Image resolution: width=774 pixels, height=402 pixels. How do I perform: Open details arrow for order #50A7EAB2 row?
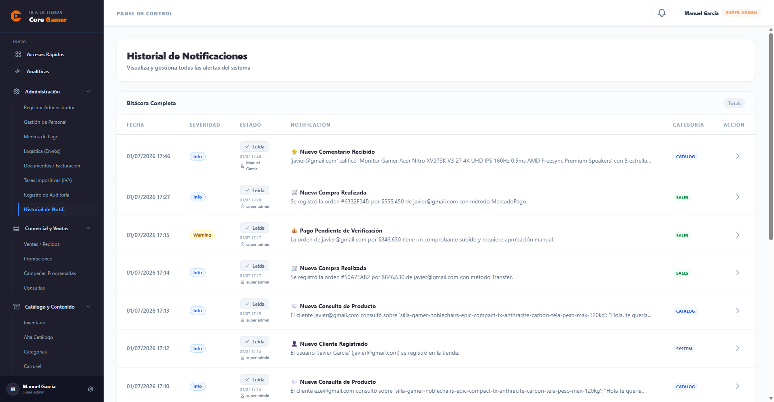pyautogui.click(x=738, y=273)
